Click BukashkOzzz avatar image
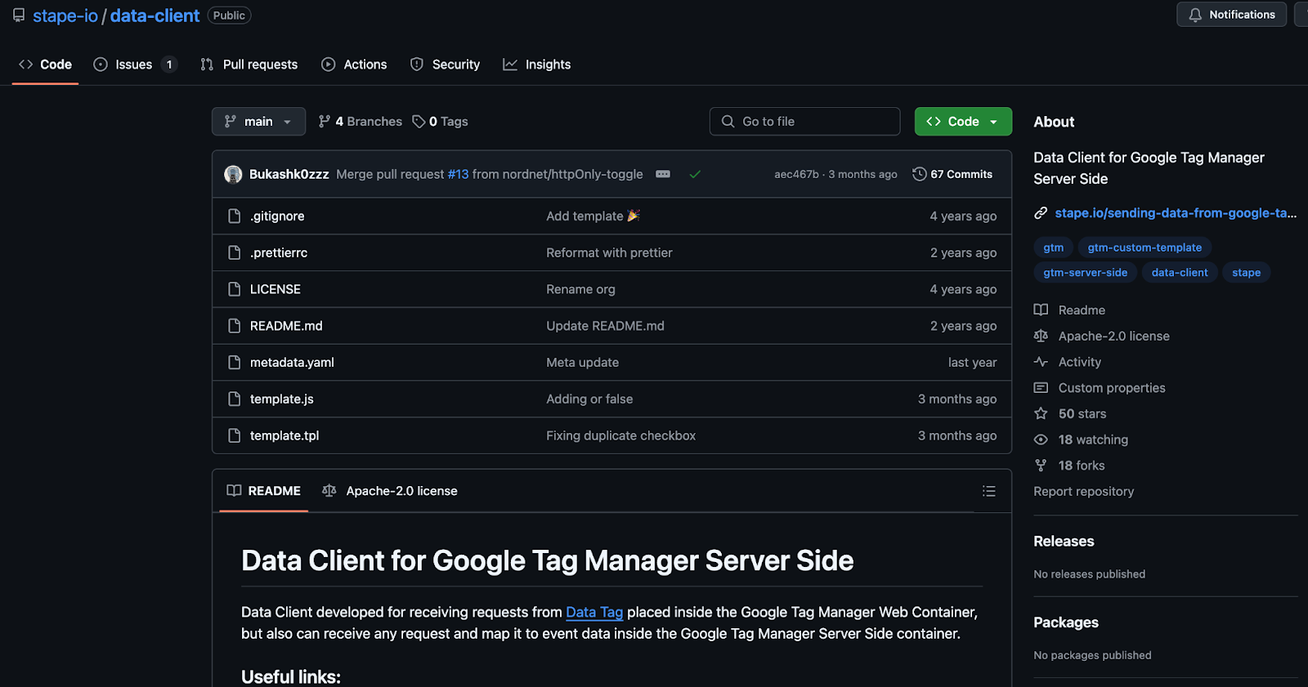The image size is (1308, 687). 233,174
